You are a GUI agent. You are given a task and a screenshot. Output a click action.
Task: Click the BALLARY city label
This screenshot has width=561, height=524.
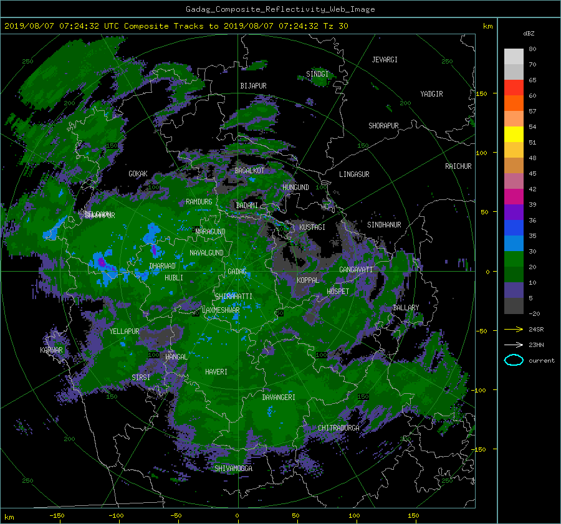point(406,308)
